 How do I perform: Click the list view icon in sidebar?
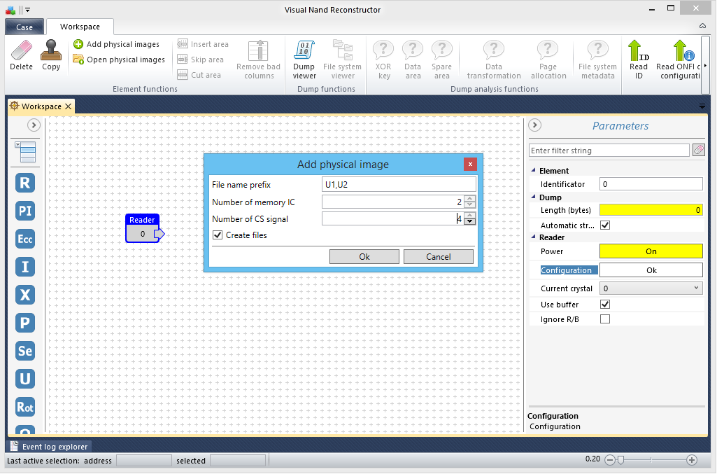26,152
